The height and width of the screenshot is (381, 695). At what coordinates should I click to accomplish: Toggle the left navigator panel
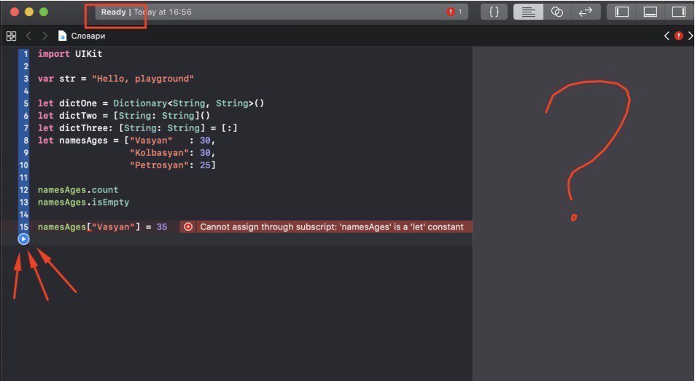click(622, 12)
